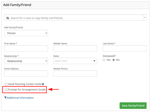Click the Middle Name field

tap(75, 48)
